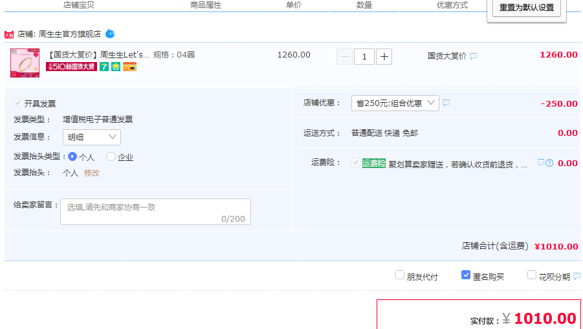Image resolution: width=583 pixels, height=329 pixels.
Task: Select the 企业 invoice header radio button
Action: (x=111, y=156)
